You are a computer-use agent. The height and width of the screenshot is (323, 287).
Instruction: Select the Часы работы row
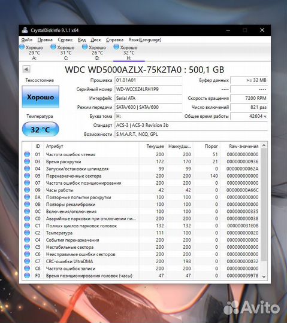point(141,190)
